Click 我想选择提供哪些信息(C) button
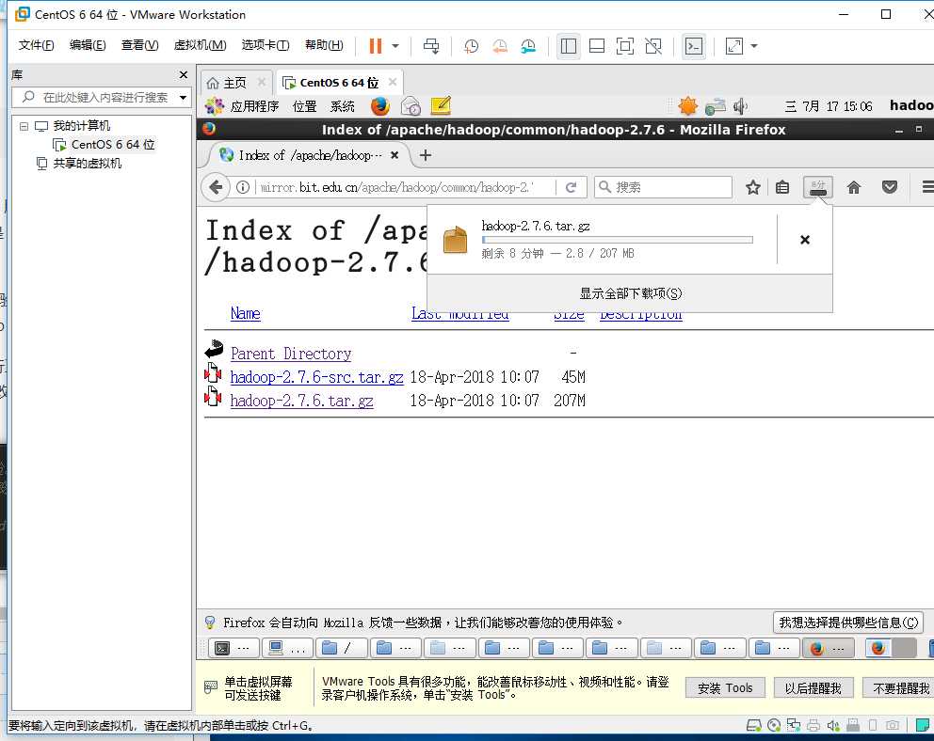The width and height of the screenshot is (934, 741). pyautogui.click(x=848, y=623)
